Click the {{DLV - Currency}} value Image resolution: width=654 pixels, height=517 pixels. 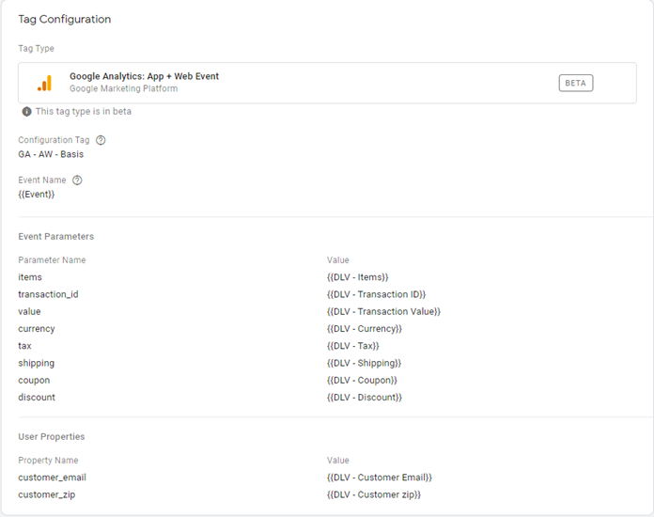[365, 329]
